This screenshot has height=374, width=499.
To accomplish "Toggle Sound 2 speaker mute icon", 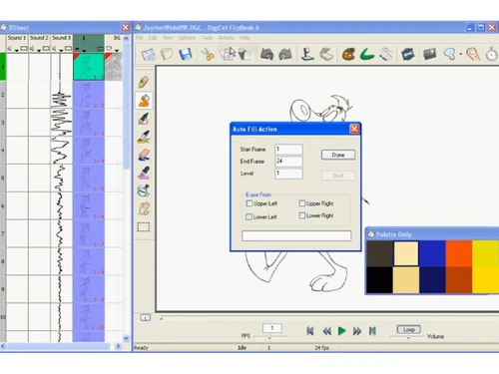I will [32, 49].
